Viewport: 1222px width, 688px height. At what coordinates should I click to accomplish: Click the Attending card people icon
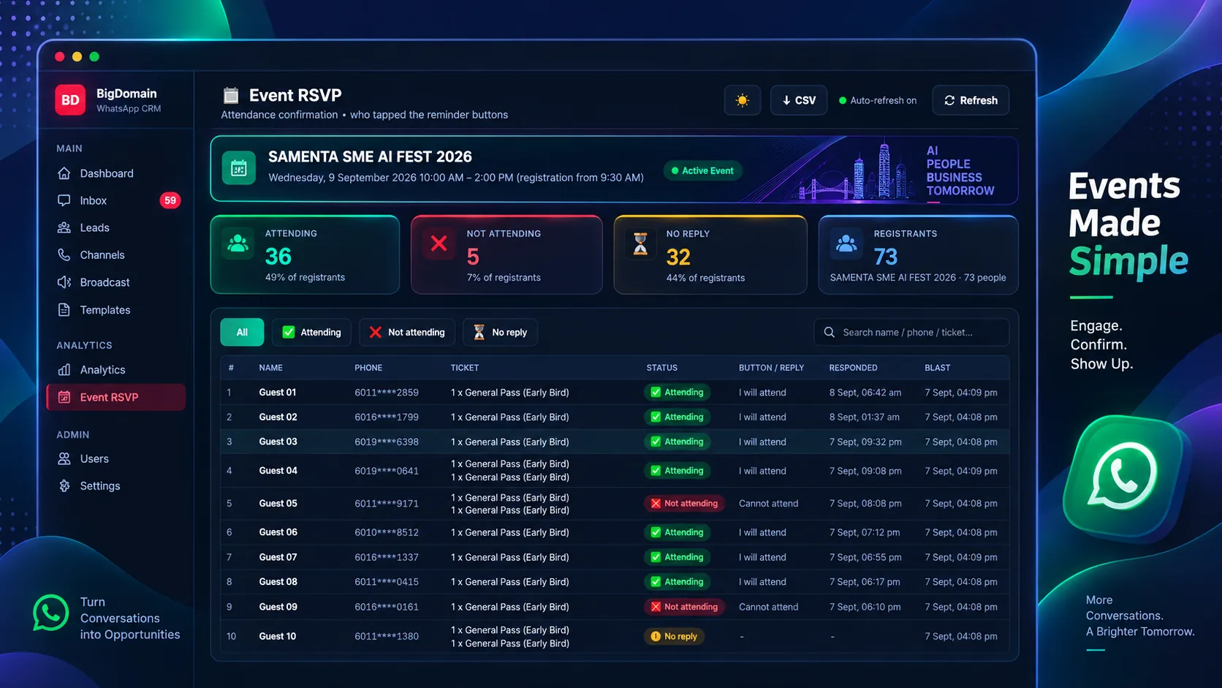238,243
